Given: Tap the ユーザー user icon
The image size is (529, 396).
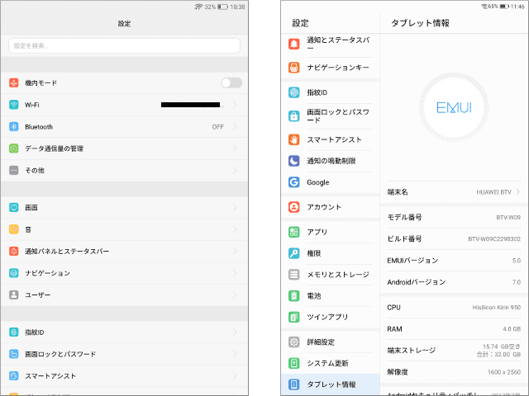Looking at the screenshot, I should coord(14,295).
